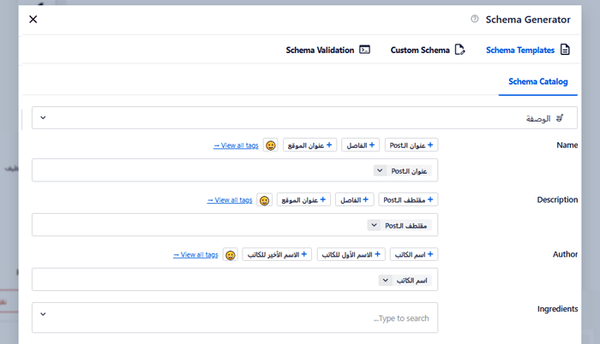This screenshot has width=600, height=344.
Task: Open the Schema Validation tab
Action: (328, 50)
